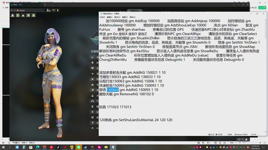Screen dimensions: 268x150
Task: Click the golden mask icon
Action: pyautogui.click(x=54, y=10)
